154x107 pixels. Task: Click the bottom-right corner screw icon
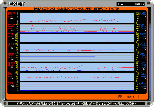click(x=148, y=103)
